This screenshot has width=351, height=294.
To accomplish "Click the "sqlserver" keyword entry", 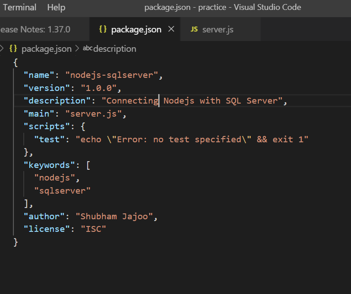I will (x=62, y=191).
